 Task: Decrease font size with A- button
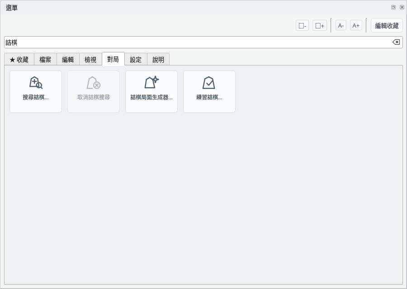coord(341,25)
